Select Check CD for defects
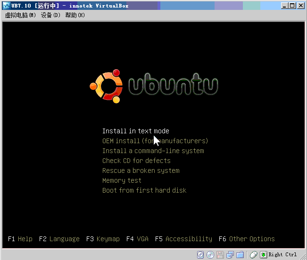The height and width of the screenshot is (260, 307). (x=136, y=161)
